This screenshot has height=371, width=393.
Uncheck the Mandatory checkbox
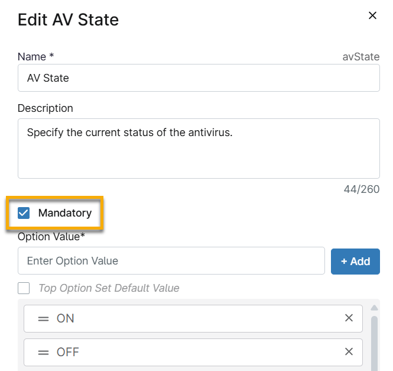point(24,213)
